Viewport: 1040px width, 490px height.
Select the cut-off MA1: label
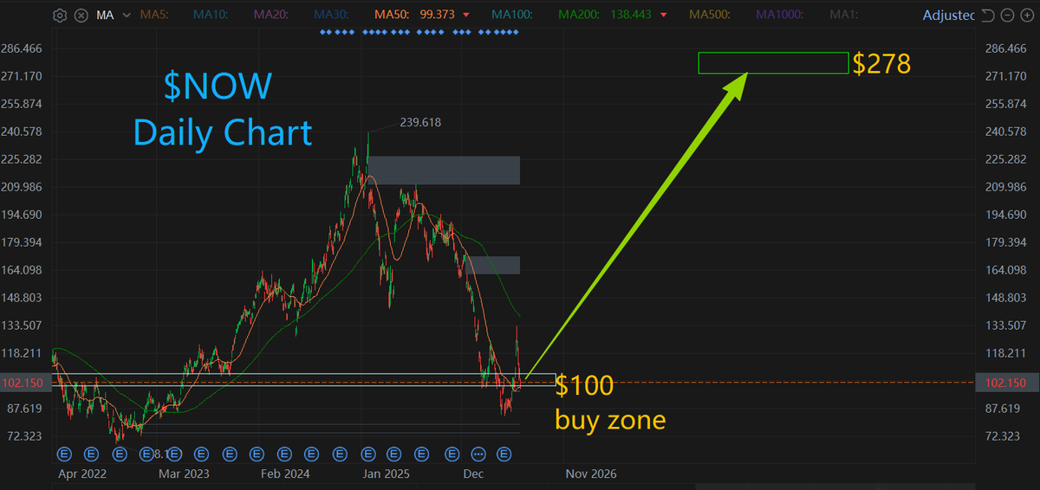[845, 16]
